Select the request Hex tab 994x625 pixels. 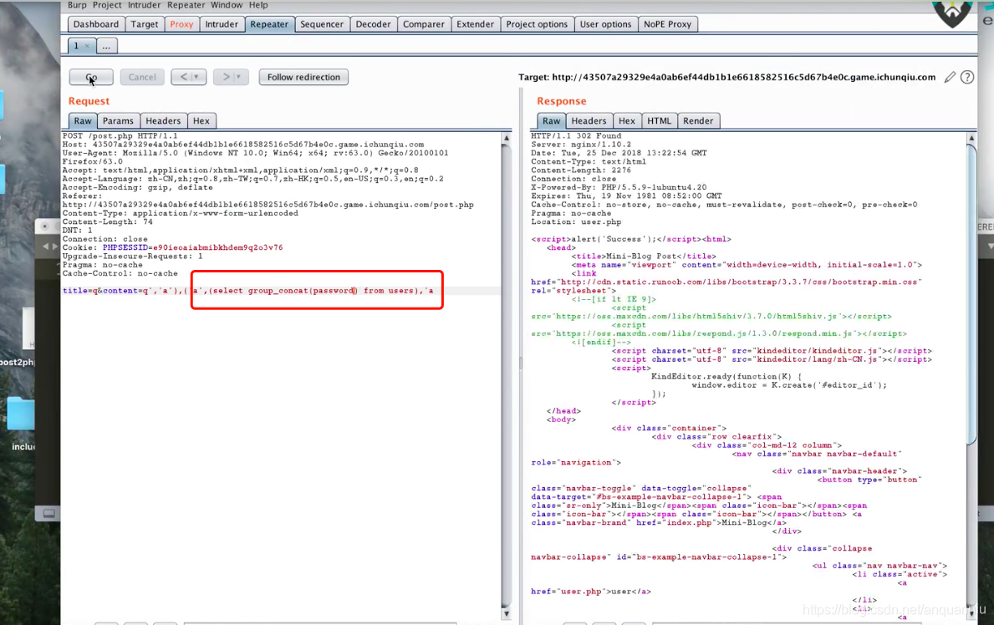(201, 121)
